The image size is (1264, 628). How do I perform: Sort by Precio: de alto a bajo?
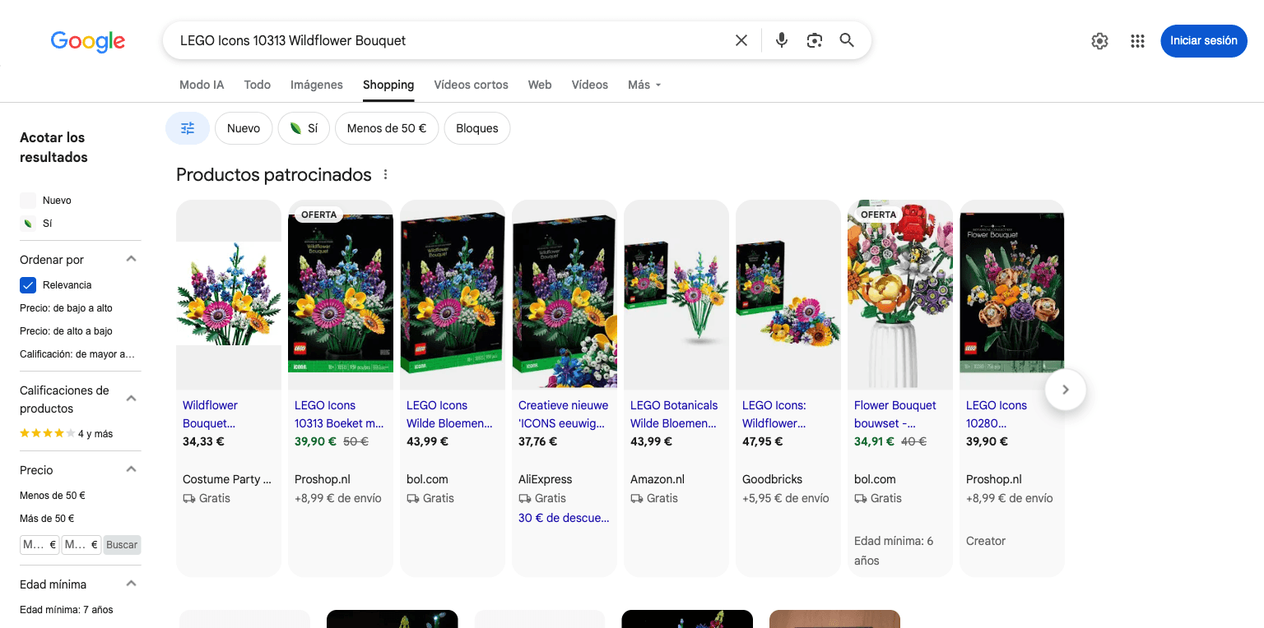[x=66, y=331]
